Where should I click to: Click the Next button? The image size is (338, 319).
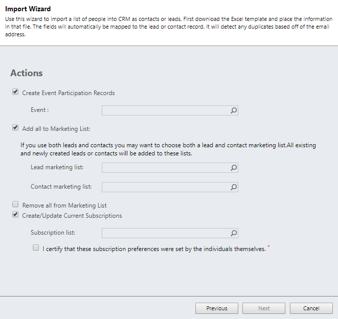click(264, 308)
